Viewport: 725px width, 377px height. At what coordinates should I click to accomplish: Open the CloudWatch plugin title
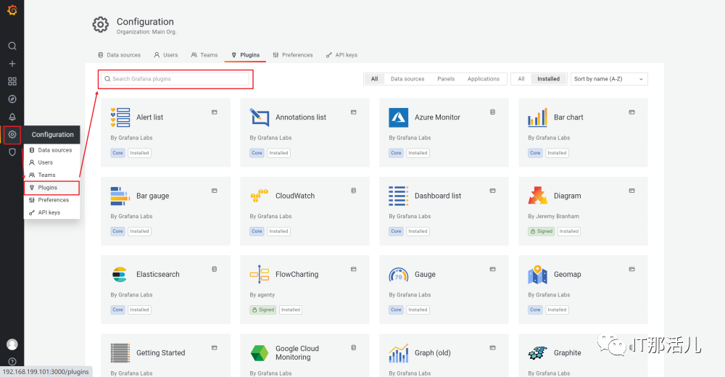pos(295,196)
